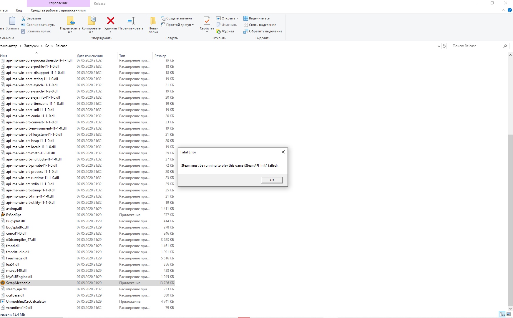Switch to details view in the status bar
The height and width of the screenshot is (318, 513).
click(502, 314)
